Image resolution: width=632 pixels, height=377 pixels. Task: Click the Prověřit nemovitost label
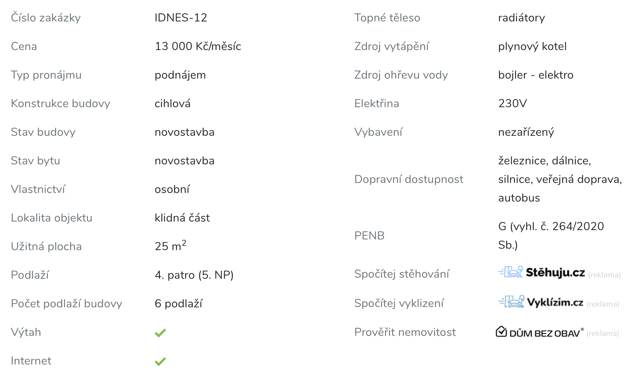point(405,332)
